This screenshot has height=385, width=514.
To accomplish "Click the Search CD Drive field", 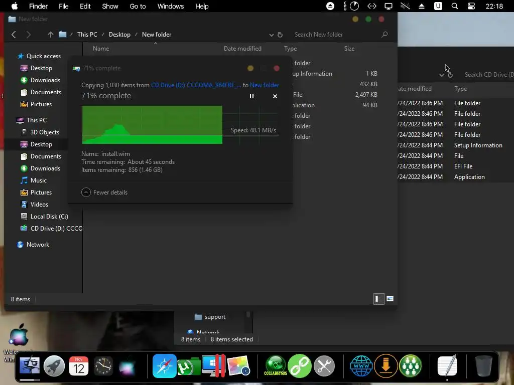I will tap(488, 75).
